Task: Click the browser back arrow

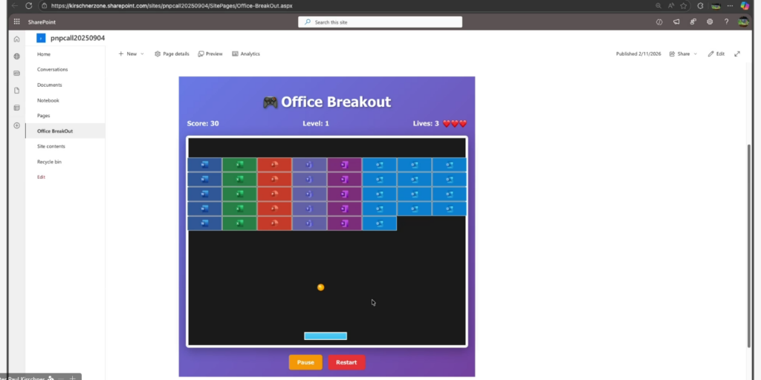Action: [15, 6]
